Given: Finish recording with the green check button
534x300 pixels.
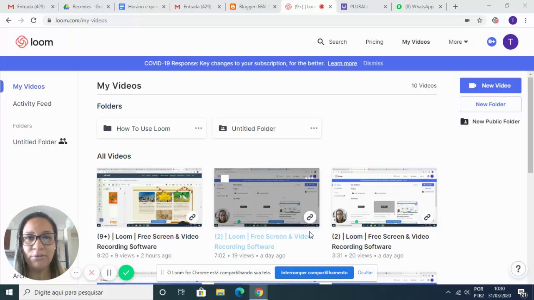Looking at the screenshot, I should coord(126,273).
